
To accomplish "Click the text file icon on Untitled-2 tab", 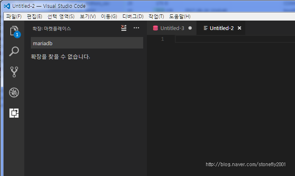I will click(x=206, y=28).
